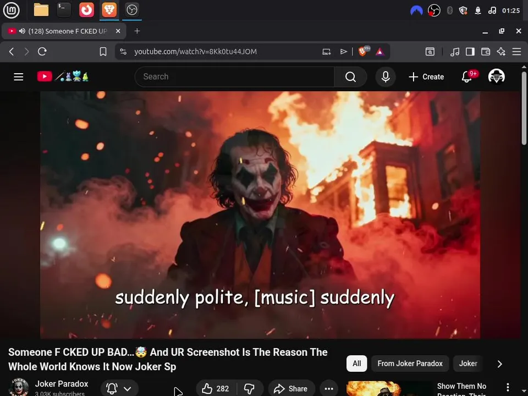Show next filter chips arrow
Screen dimensions: 528x396
click(x=500, y=364)
